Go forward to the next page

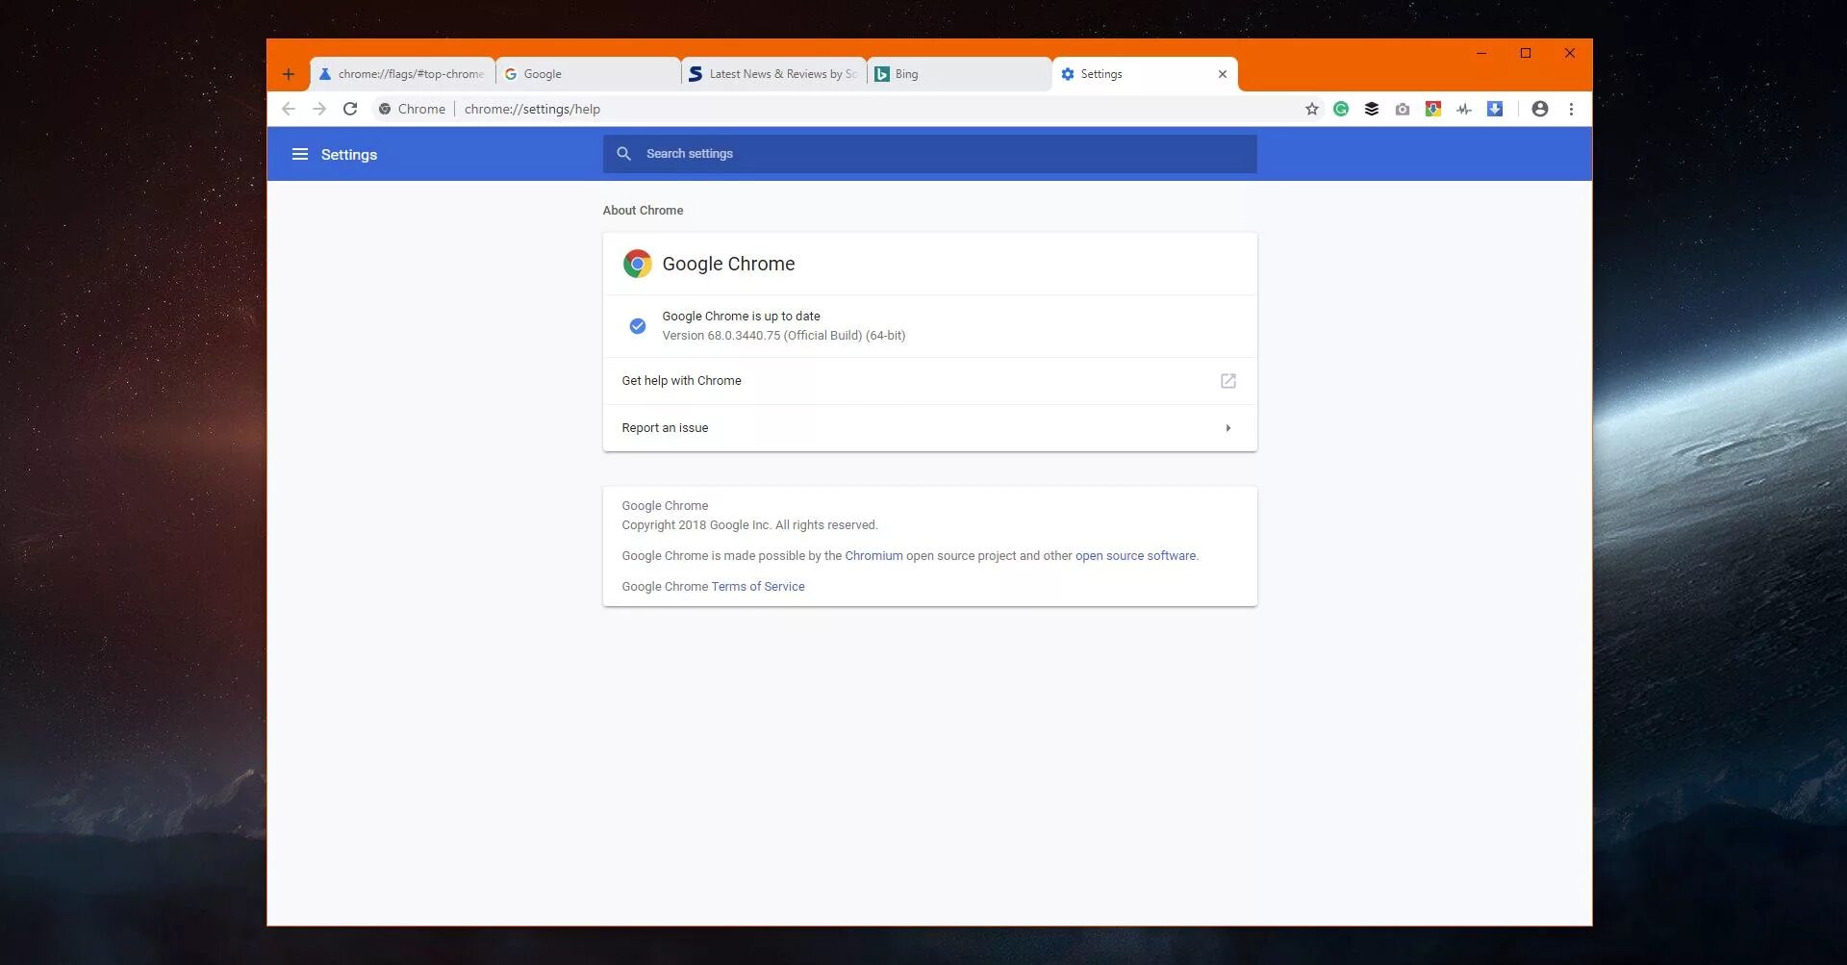pos(319,109)
